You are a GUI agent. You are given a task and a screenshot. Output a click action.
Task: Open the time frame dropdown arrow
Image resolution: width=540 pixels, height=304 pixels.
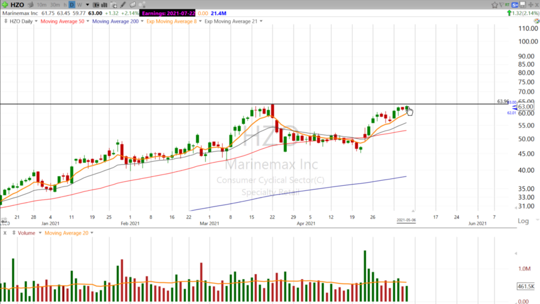coord(88,5)
